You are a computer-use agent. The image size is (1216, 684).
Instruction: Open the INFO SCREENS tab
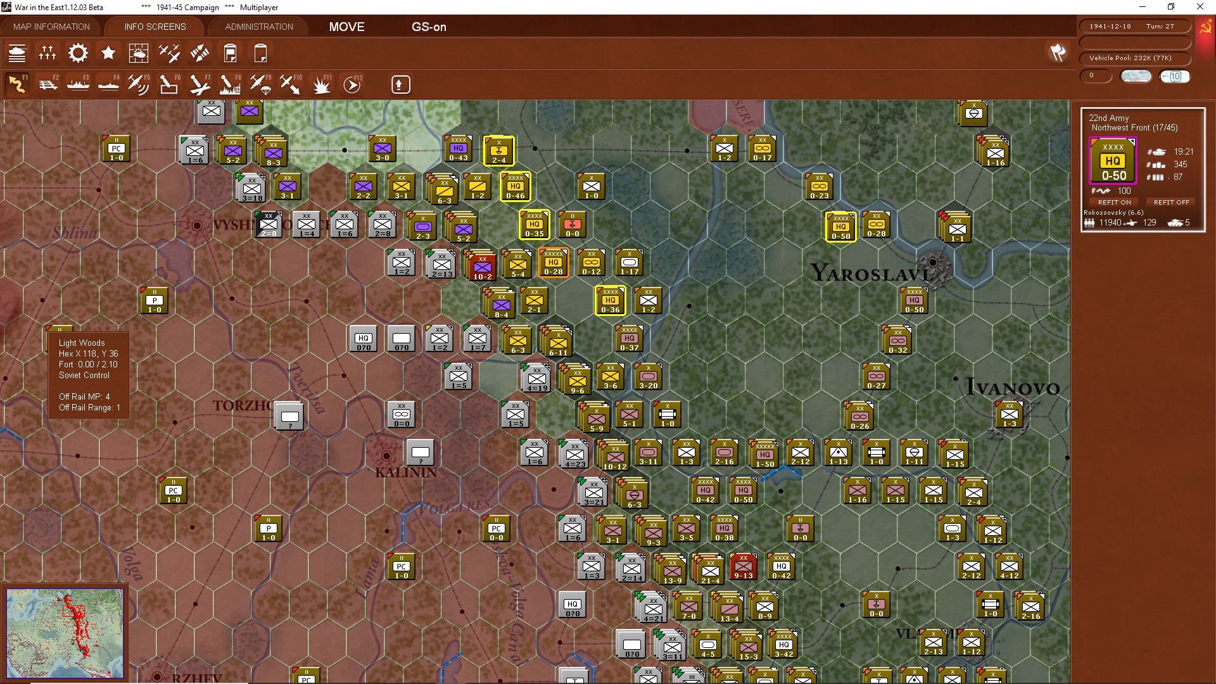point(155,27)
